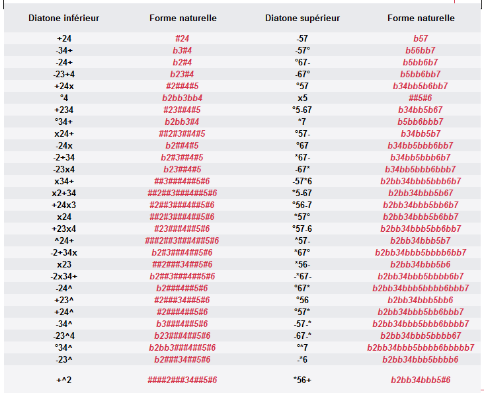Select the "-*6" cell
484x393 pixels.
(302, 359)
